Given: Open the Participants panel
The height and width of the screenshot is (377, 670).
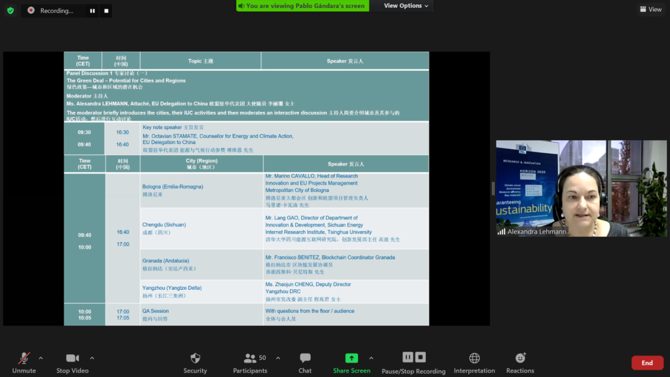Looking at the screenshot, I should (250, 361).
